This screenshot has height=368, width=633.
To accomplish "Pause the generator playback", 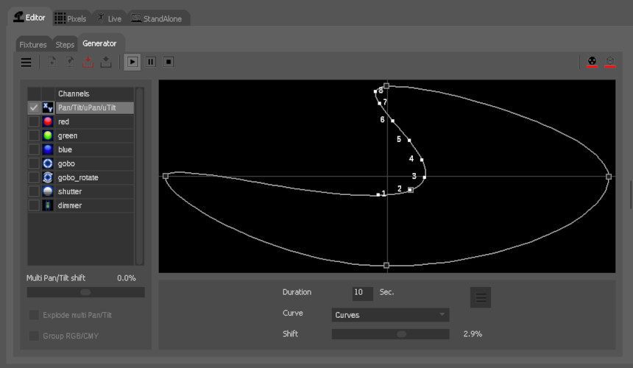I will [x=151, y=63].
